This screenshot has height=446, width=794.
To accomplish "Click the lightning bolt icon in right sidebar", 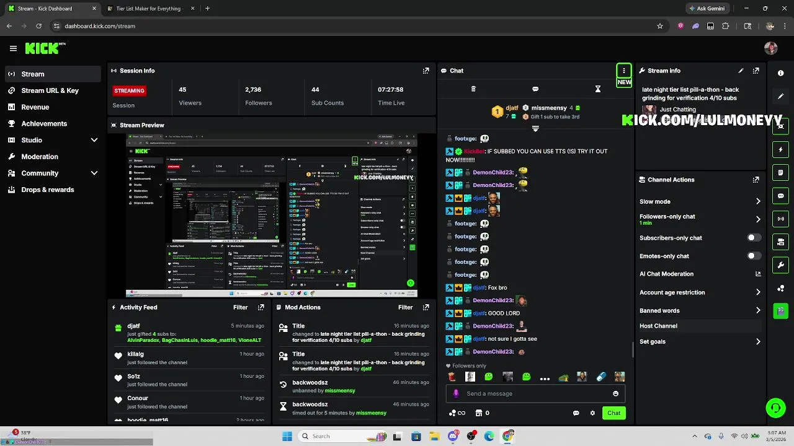I will 780,149.
